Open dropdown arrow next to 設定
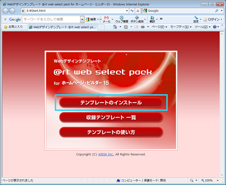This screenshot has height=185, width=226. 200,19
